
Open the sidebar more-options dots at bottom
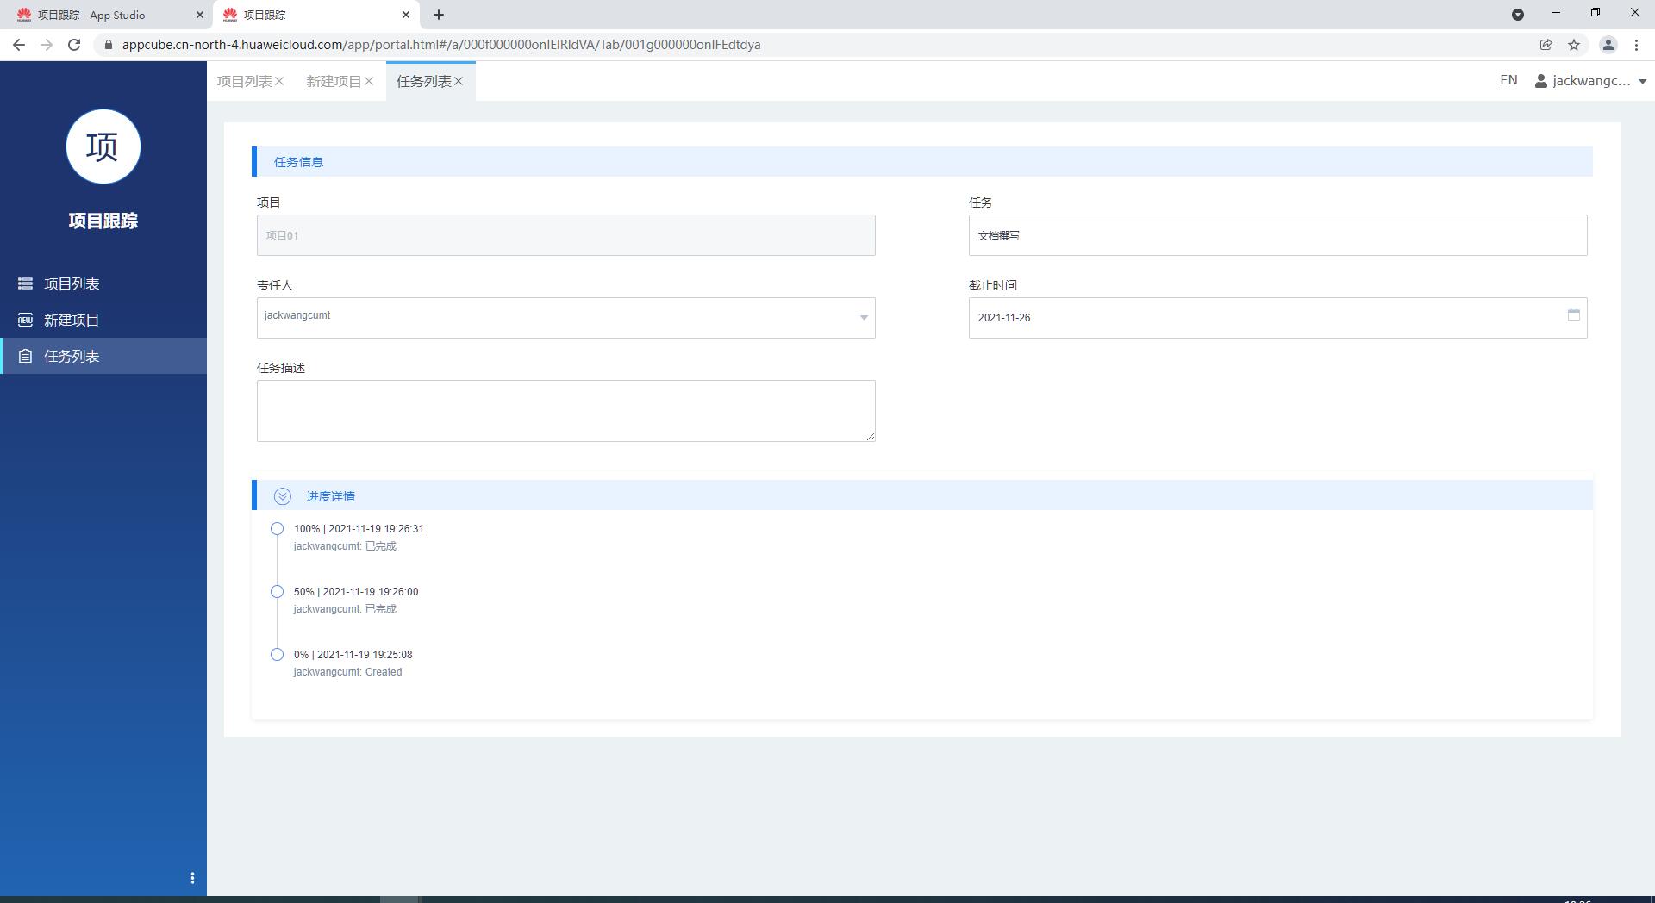(x=192, y=878)
